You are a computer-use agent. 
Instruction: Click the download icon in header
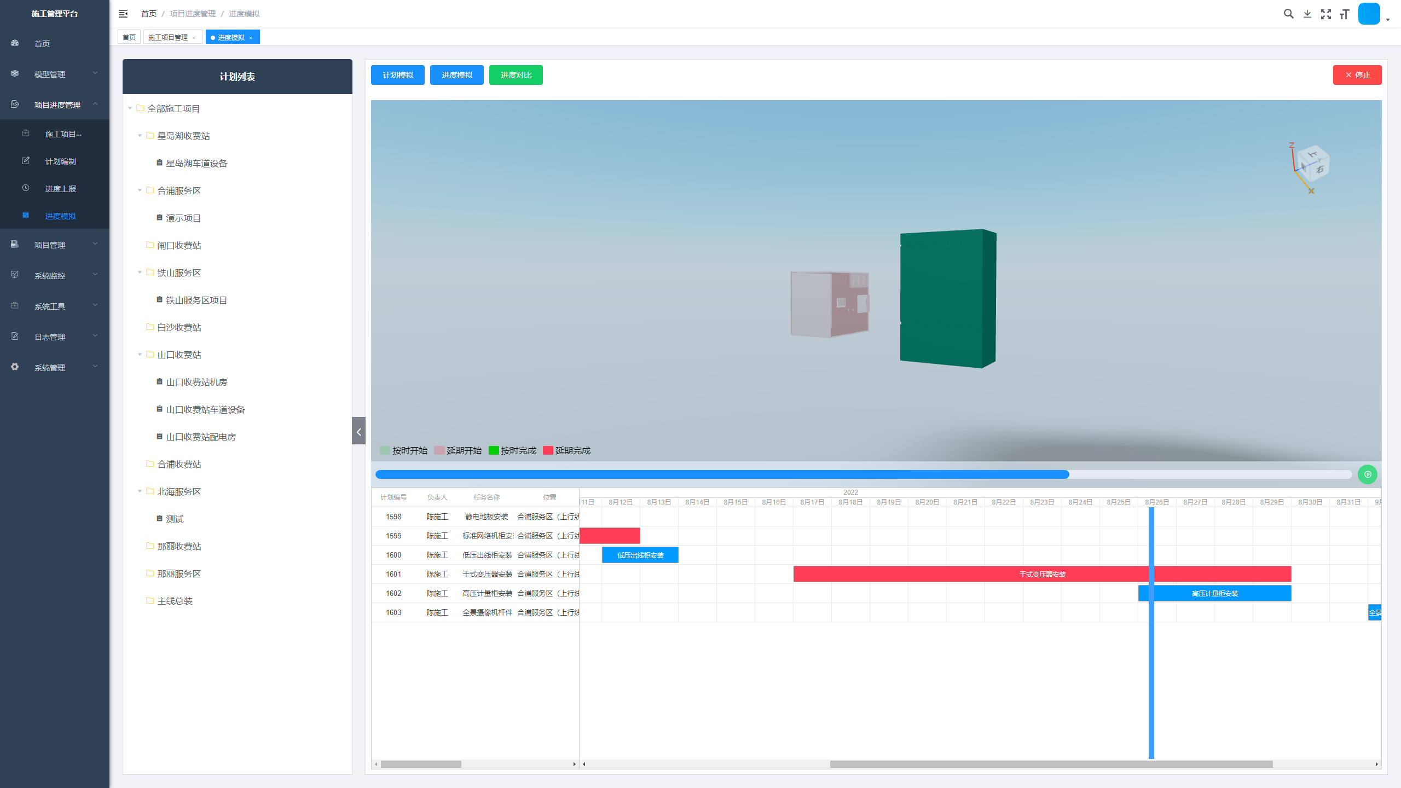(x=1307, y=14)
